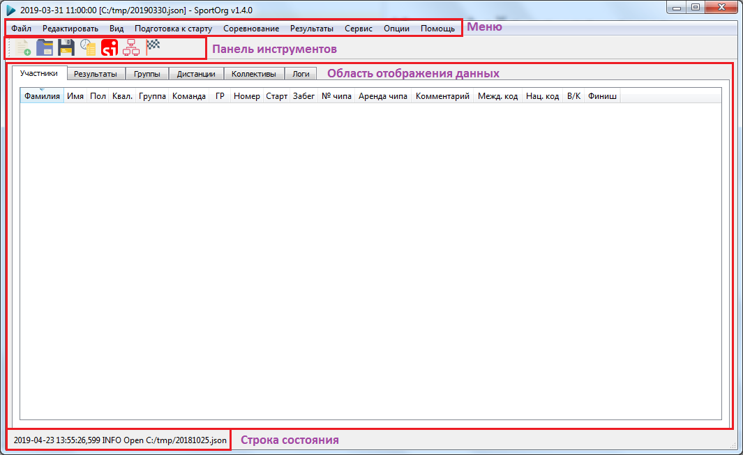Open the Сервис menu
Image resolution: width=743 pixels, height=455 pixels.
359,29
